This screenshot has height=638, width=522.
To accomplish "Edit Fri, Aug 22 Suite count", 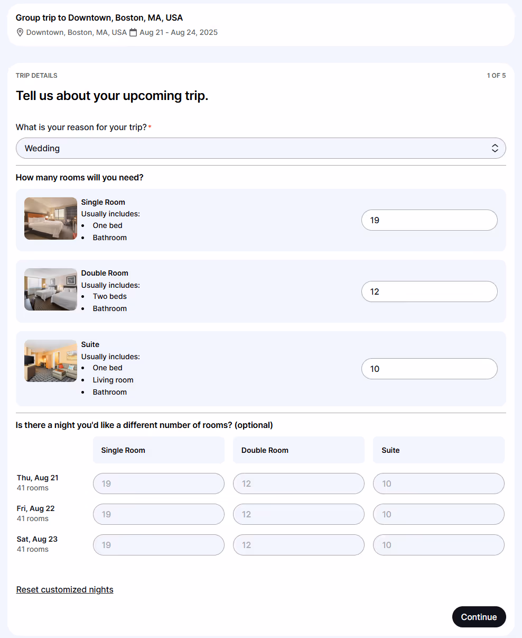I will 439,514.
